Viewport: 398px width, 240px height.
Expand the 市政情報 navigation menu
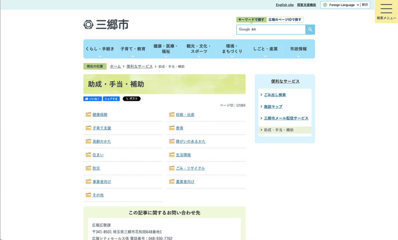(298, 49)
